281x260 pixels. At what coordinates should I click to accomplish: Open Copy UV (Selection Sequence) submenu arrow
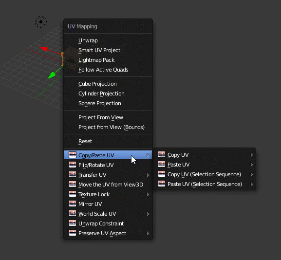252,174
